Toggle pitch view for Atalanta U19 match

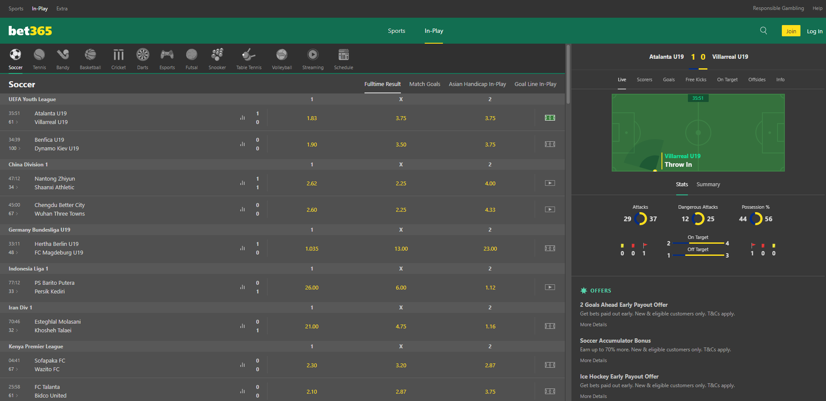[550, 118]
